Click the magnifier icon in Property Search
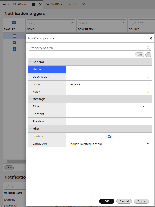The width and height of the screenshot is (155, 207). (148, 48)
